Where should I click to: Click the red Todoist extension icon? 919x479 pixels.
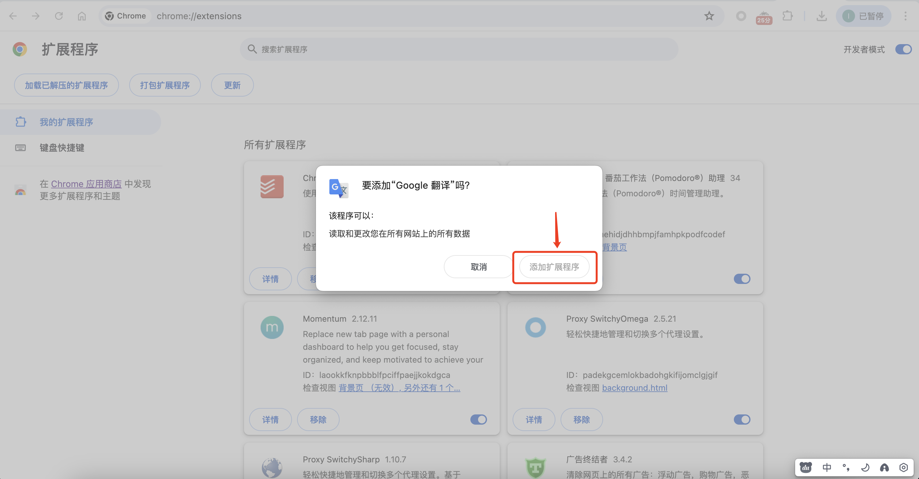272,186
